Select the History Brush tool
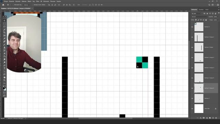Screen dimensions: 220x124 tap(4, 50)
